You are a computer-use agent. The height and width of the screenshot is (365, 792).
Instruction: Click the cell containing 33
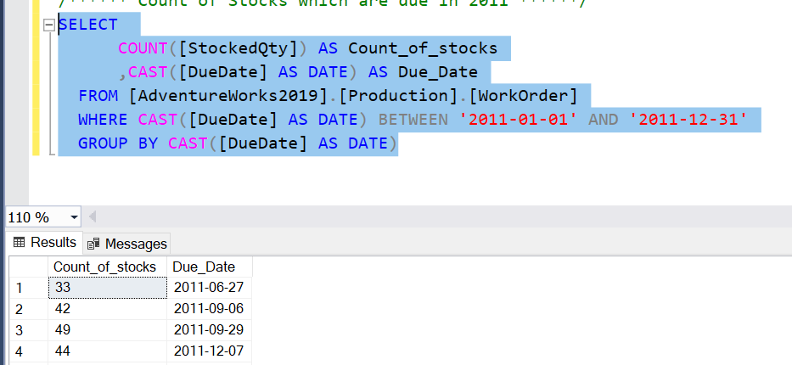(x=106, y=288)
